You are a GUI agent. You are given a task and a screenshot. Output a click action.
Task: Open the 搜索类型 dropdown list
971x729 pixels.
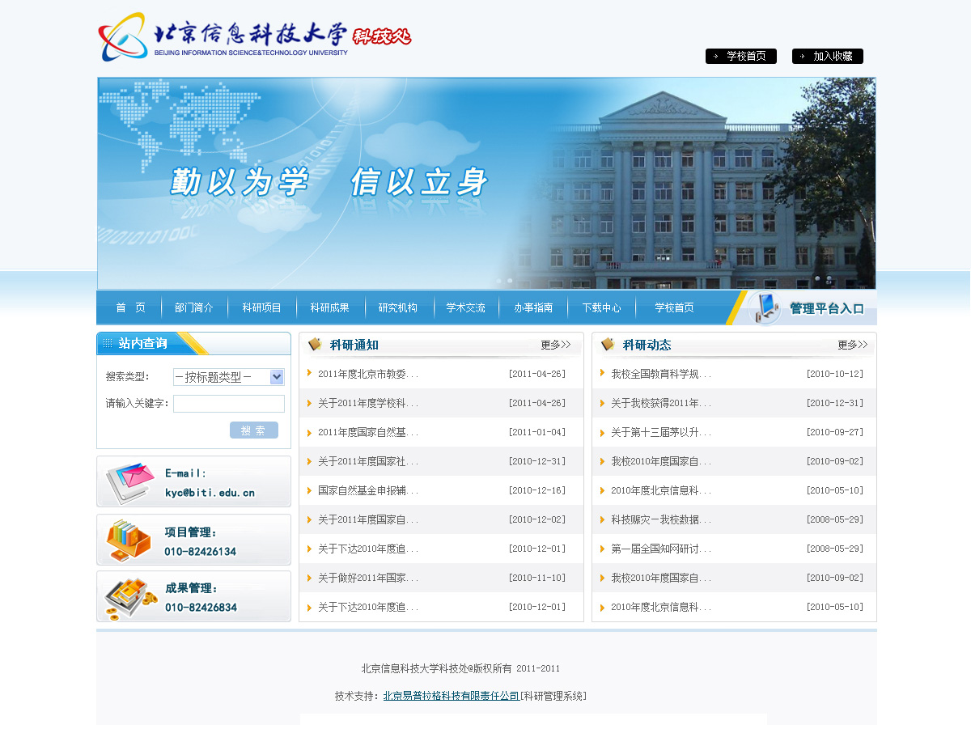[x=229, y=377]
